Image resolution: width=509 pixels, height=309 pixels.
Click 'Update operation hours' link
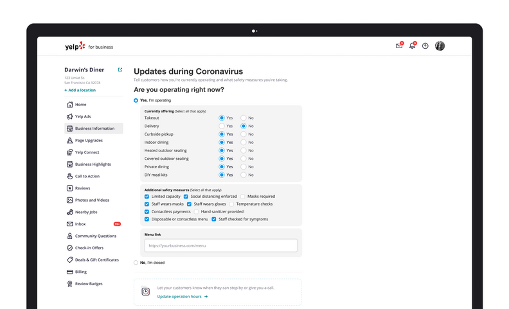pos(182,296)
